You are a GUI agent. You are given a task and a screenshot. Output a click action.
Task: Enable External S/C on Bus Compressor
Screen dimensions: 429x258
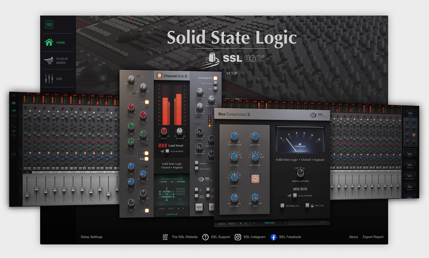coord(282,205)
